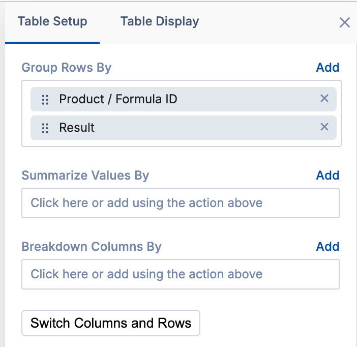
Task: Click the empty Breakdown Columns By field
Action: click(181, 275)
